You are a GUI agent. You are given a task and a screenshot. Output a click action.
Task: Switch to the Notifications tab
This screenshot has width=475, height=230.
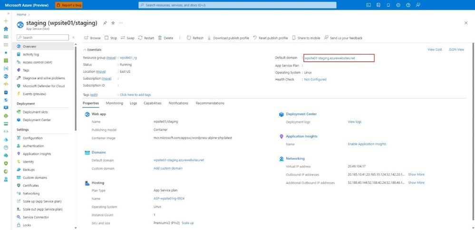click(x=179, y=103)
